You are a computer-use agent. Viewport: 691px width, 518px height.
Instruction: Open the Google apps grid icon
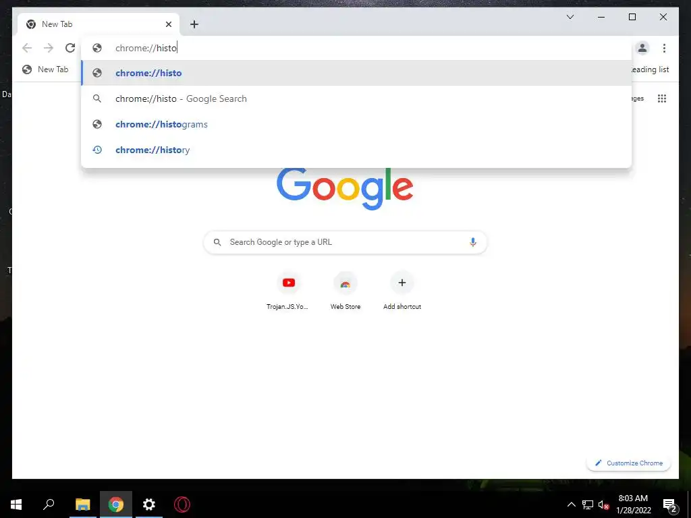pyautogui.click(x=662, y=98)
